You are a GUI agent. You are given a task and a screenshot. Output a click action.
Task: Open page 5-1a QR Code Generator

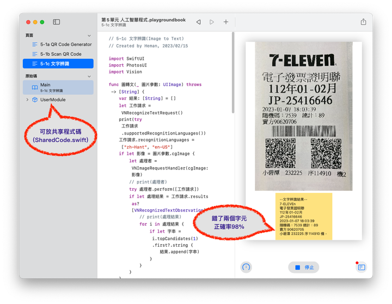click(65, 45)
